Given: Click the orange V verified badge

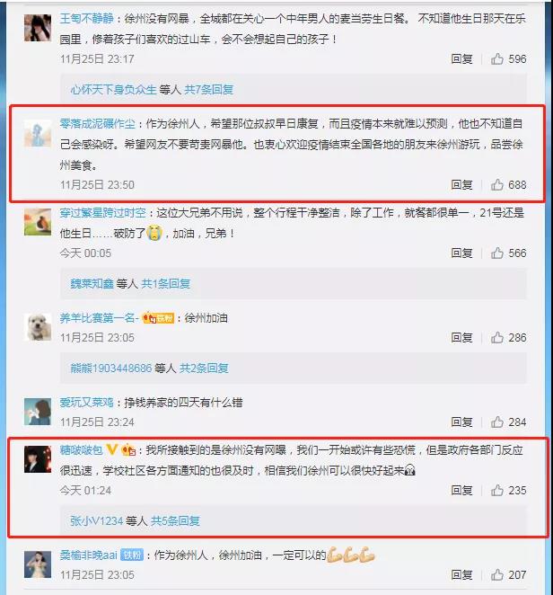Looking at the screenshot, I should tap(111, 449).
